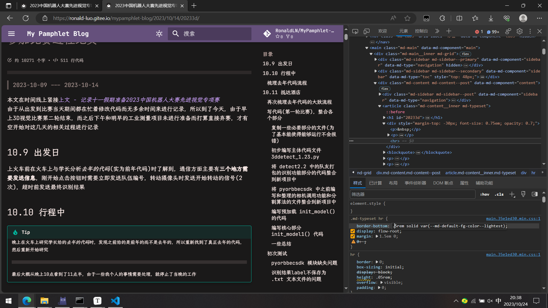The width and height of the screenshot is (548, 308).
Task: Open browser extensions puzzle icon
Action: tap(442, 18)
